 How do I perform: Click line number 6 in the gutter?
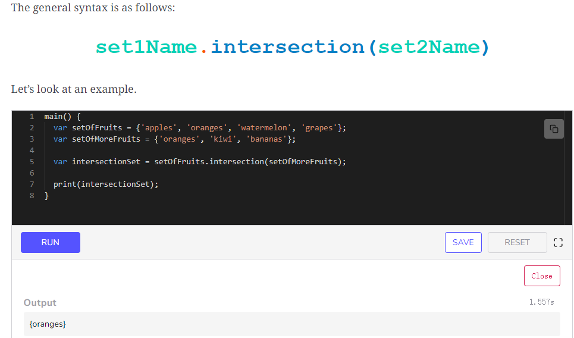click(x=32, y=173)
